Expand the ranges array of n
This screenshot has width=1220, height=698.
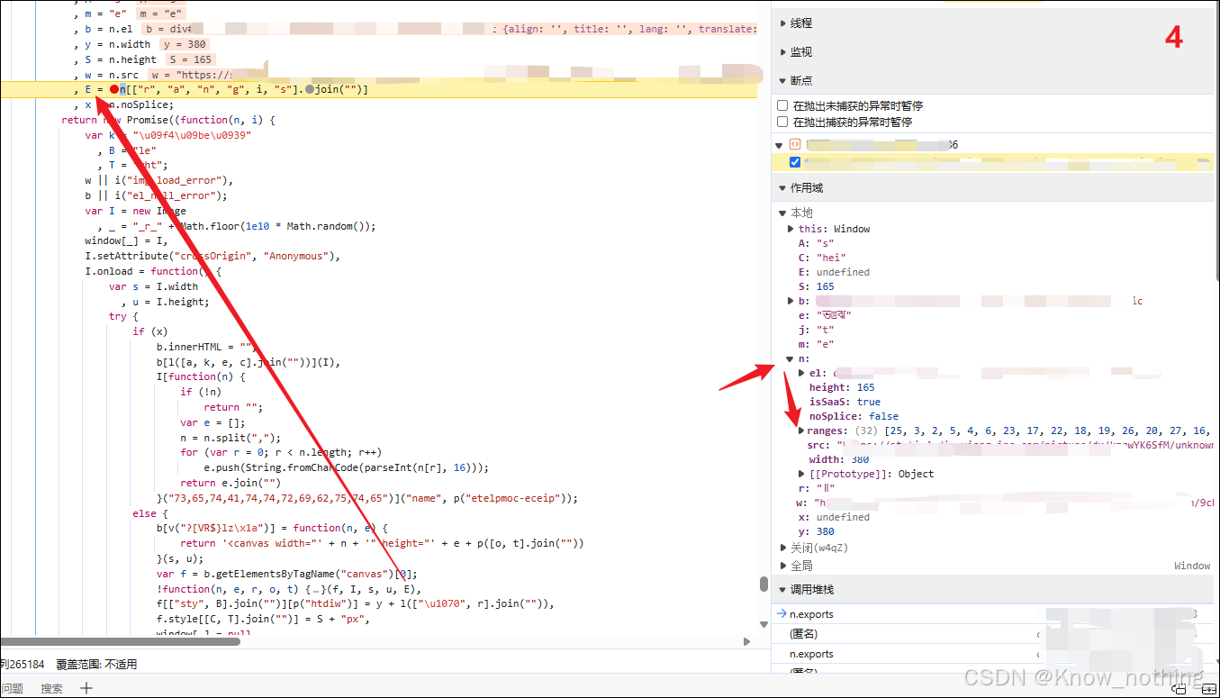801,431
